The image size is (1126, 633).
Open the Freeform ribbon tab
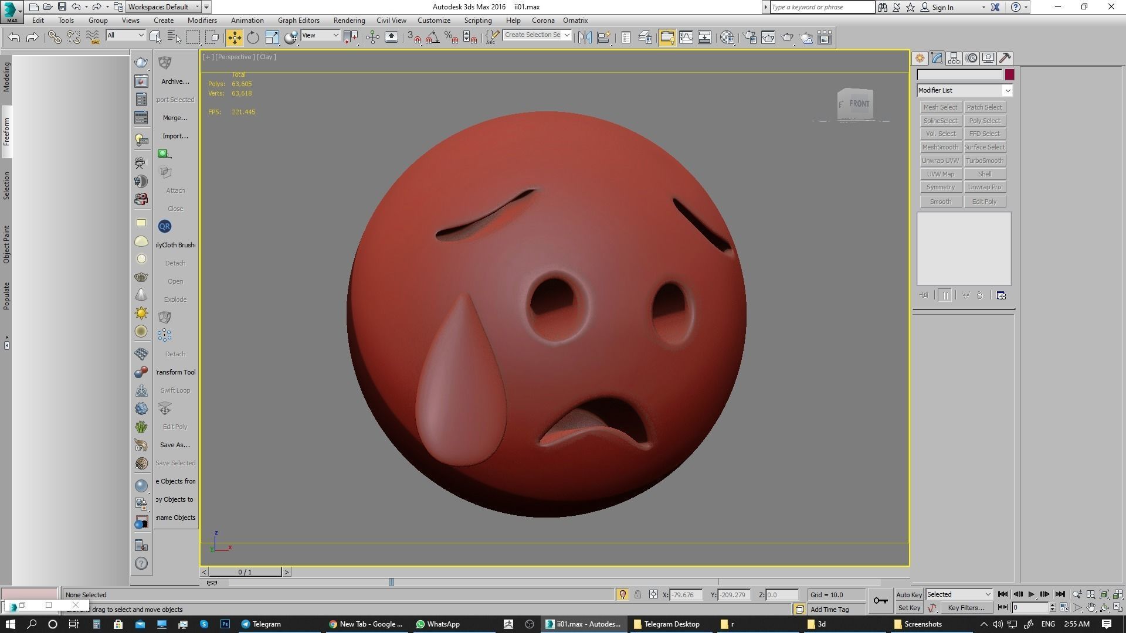click(6, 132)
